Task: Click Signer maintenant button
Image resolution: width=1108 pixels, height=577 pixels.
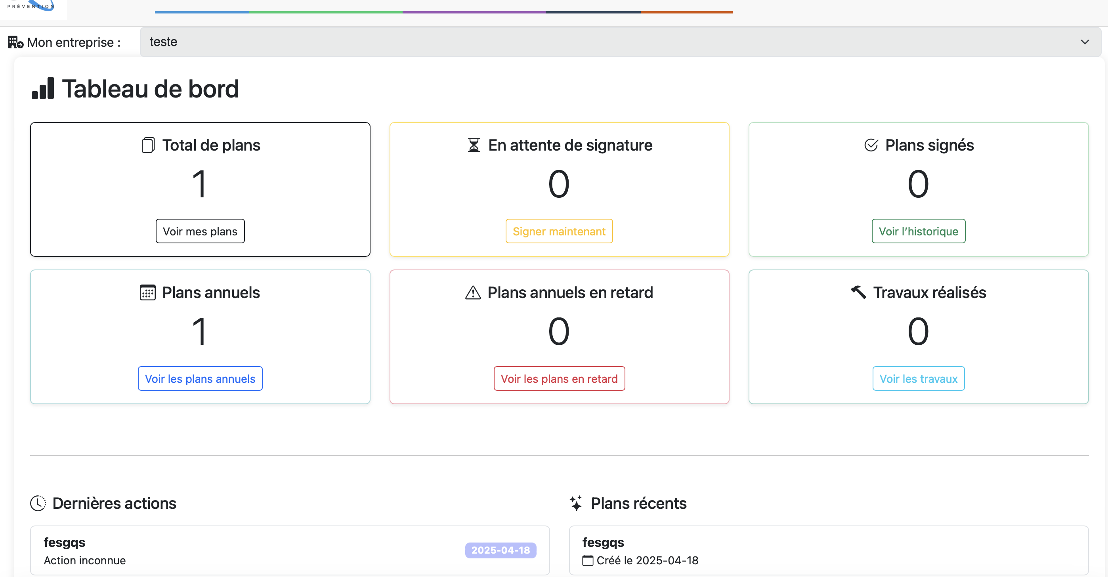Action: [x=559, y=231]
